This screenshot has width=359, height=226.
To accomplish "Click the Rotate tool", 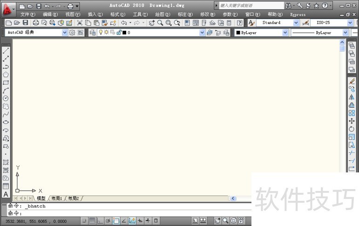I will 352,129.
